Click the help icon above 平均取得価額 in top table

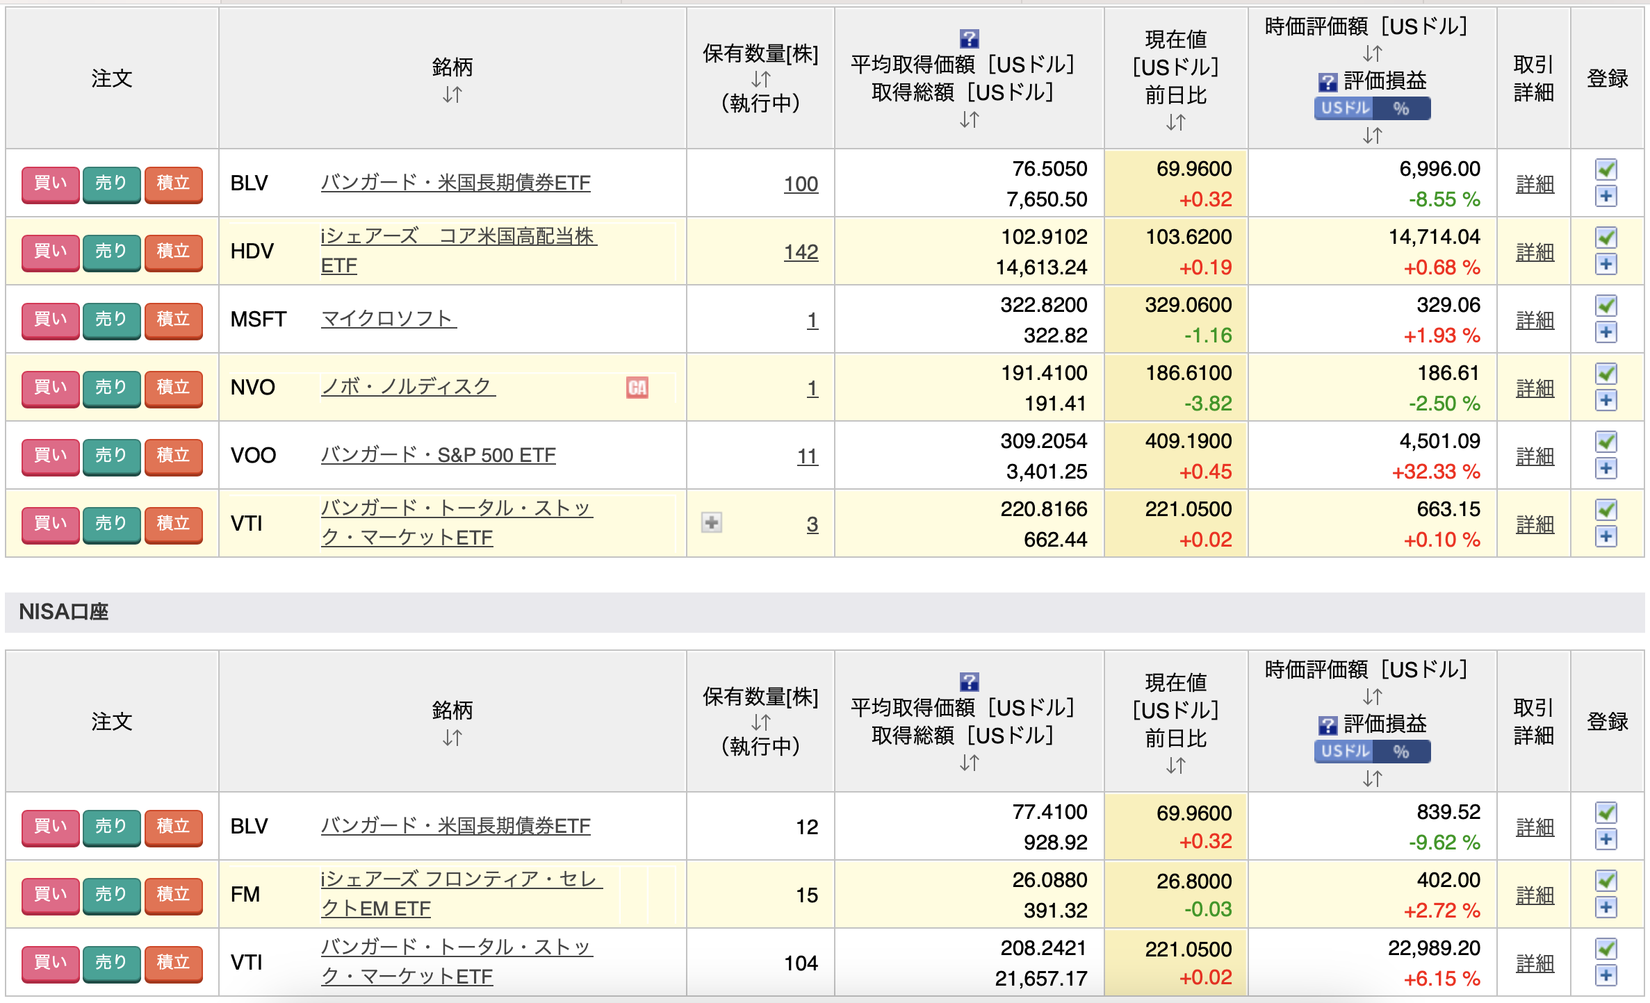coord(969,38)
